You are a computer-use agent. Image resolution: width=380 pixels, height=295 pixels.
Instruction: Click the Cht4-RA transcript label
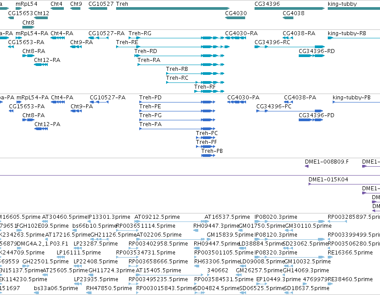point(62,33)
